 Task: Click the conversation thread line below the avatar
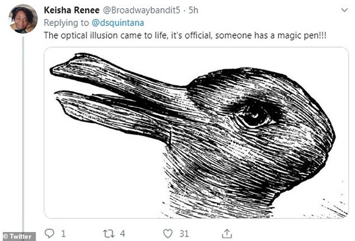click(23, 130)
